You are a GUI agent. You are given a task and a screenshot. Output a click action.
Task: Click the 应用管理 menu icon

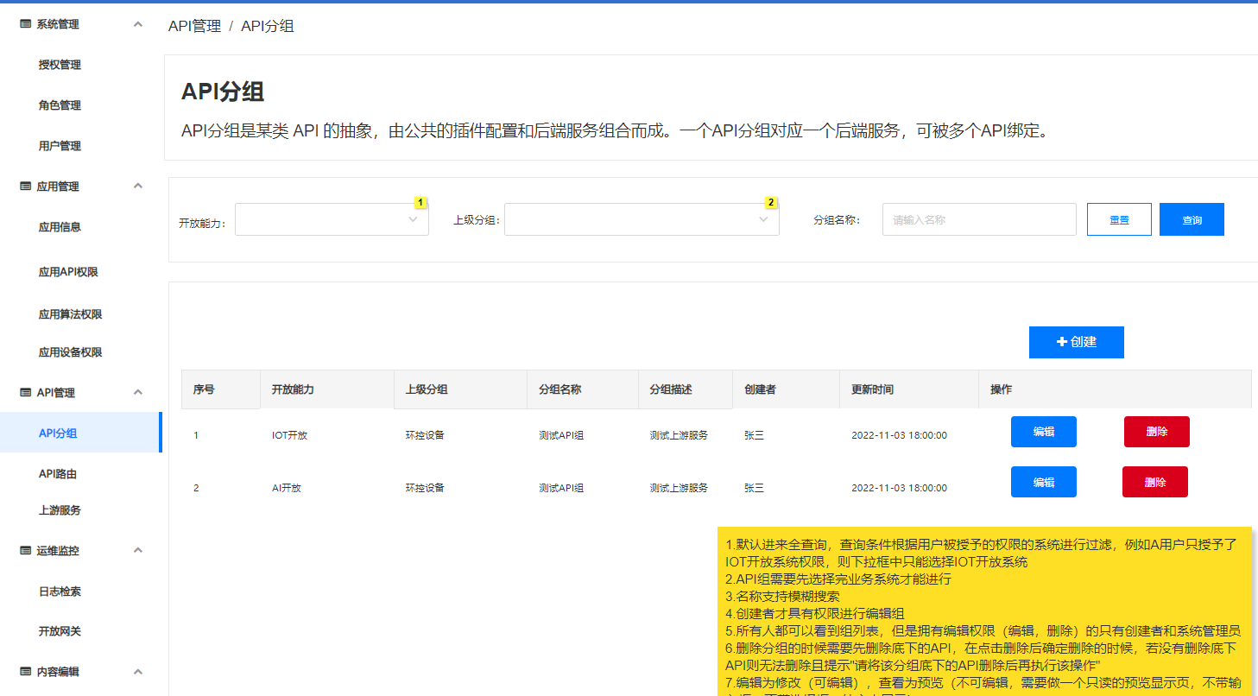[x=25, y=187]
